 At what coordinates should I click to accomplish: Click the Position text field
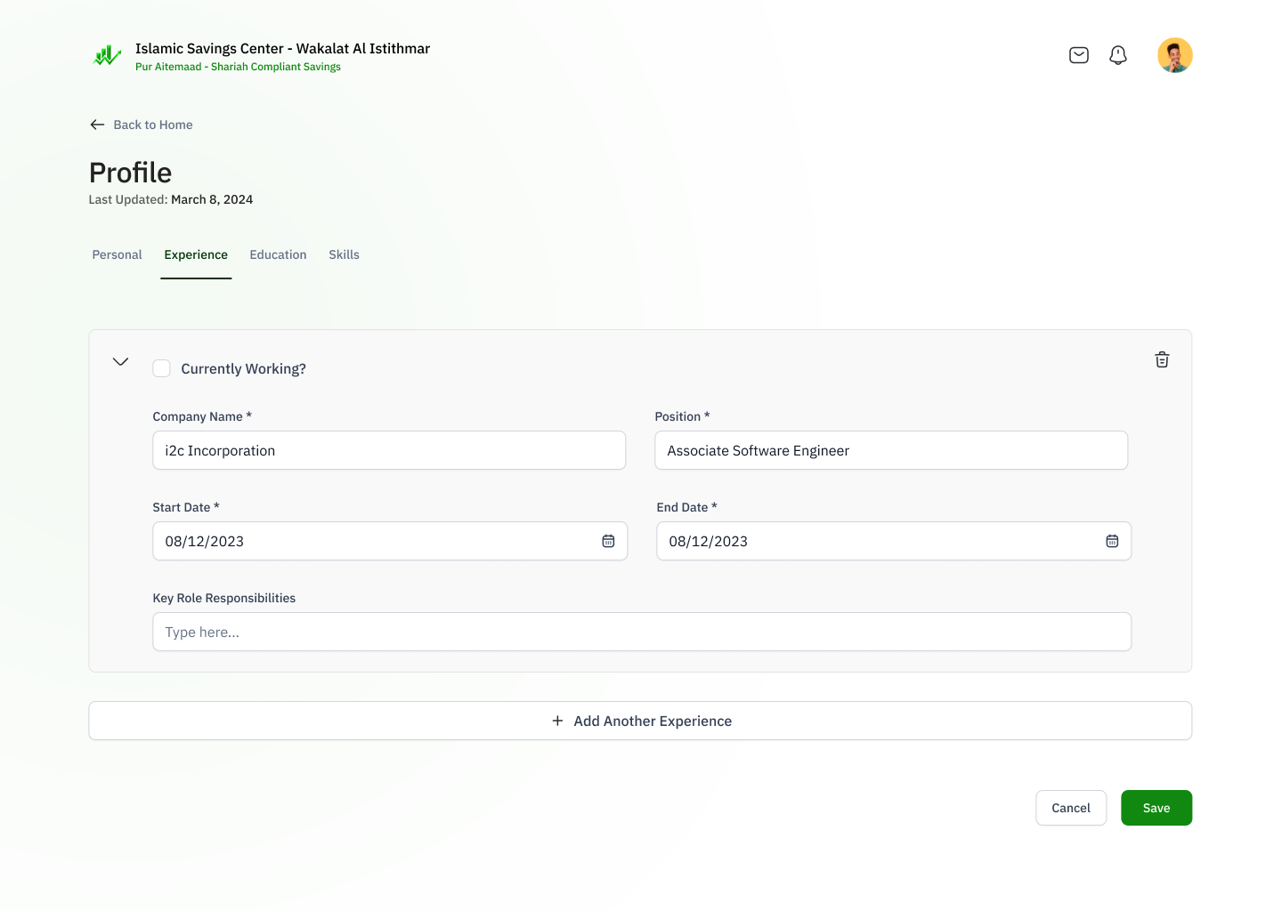[x=890, y=450]
